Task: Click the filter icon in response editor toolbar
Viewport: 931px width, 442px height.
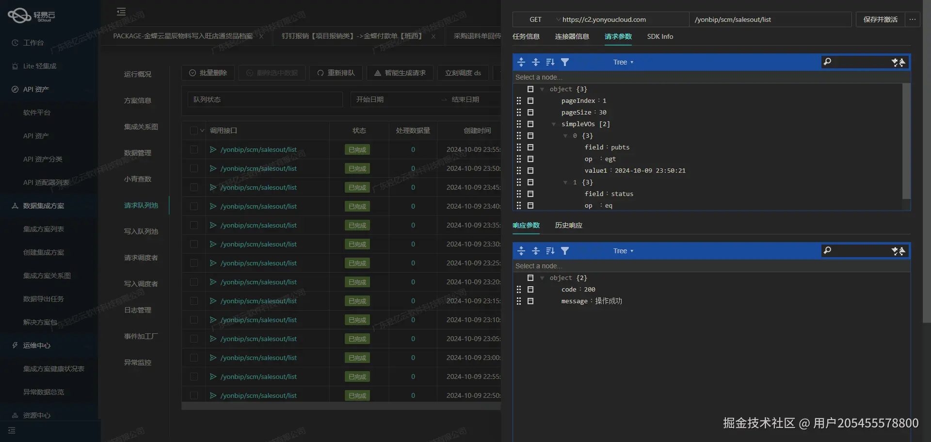Action: click(565, 251)
